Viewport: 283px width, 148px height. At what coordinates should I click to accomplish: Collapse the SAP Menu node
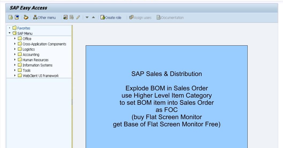point(10,33)
